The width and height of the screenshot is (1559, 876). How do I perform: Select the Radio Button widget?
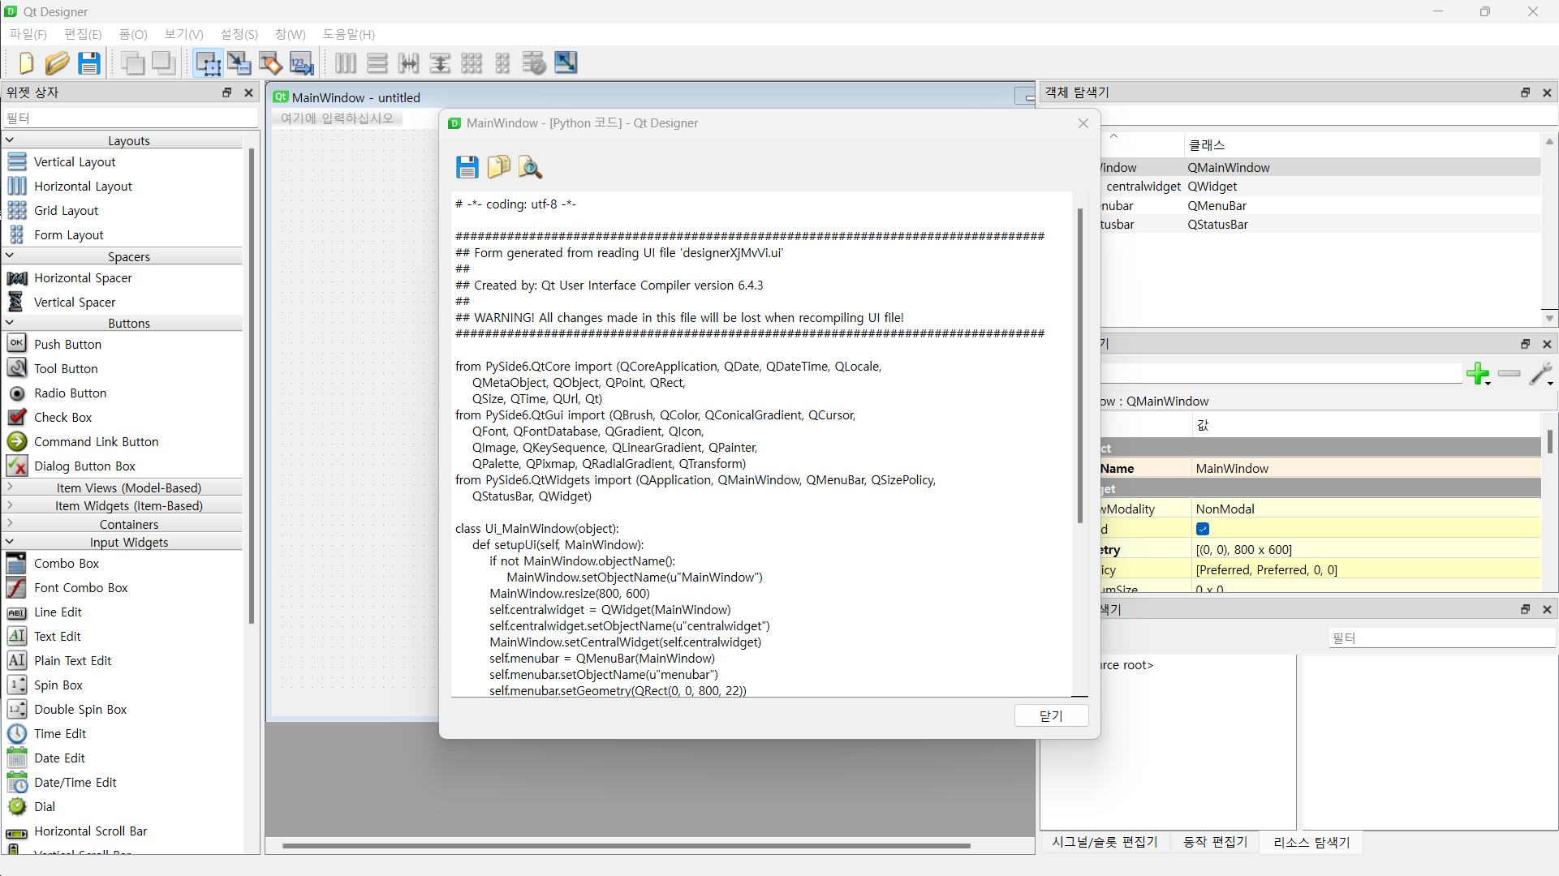(x=70, y=393)
